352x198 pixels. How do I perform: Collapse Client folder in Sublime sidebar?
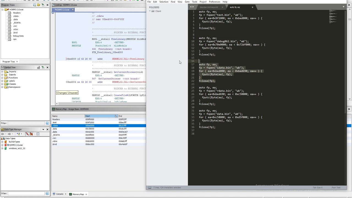pos(150,11)
